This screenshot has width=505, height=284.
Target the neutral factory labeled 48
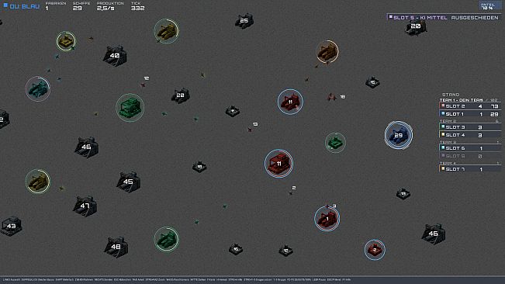click(116, 247)
